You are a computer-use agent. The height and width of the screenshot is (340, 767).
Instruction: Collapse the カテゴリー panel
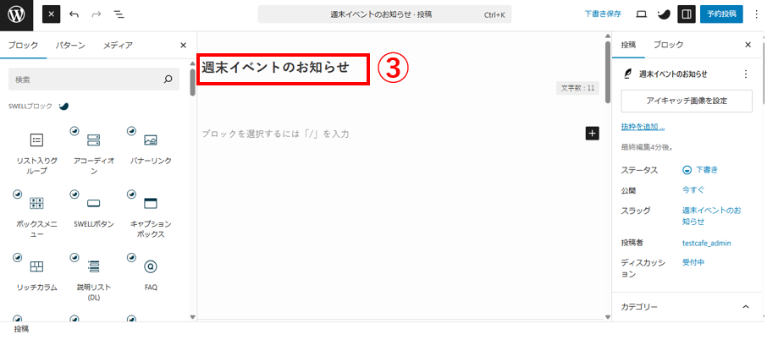(x=746, y=307)
